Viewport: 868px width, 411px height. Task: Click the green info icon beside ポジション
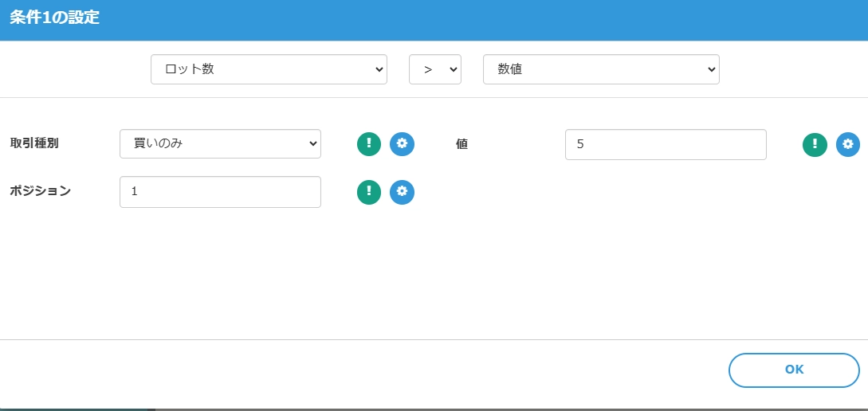(369, 192)
